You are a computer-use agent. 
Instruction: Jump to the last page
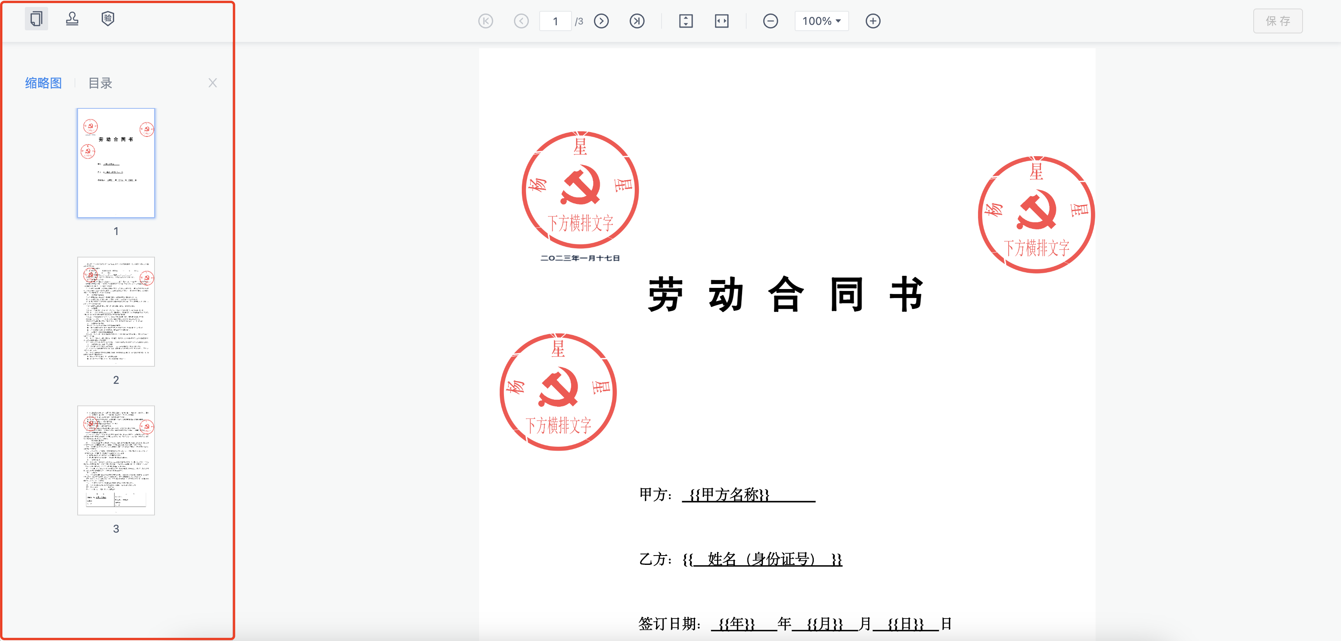pyautogui.click(x=637, y=21)
